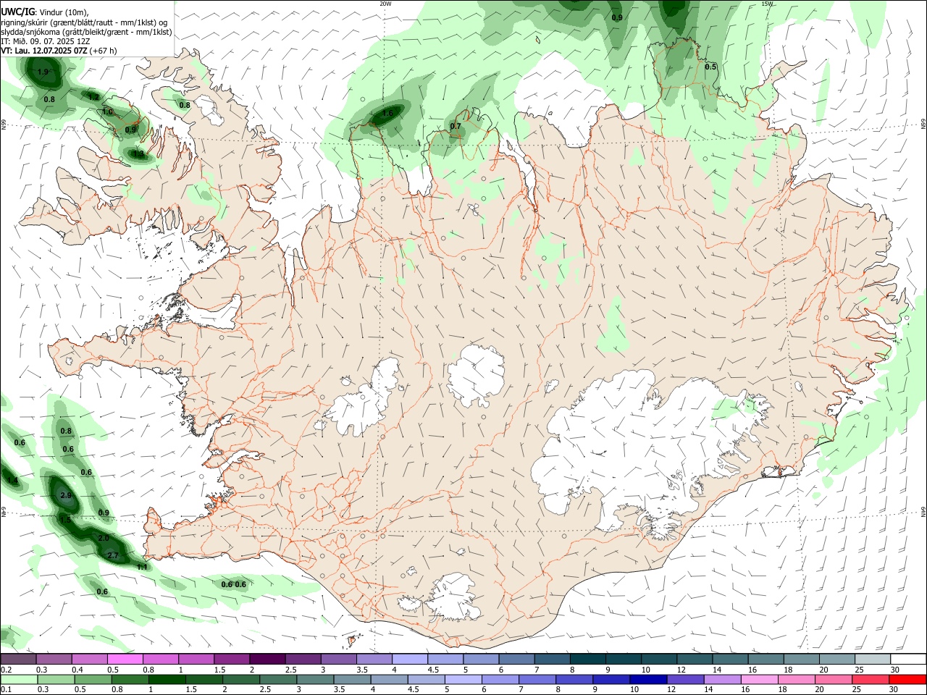
Task: Select the 'slydda/snjókoma' legend description line
Action: 86,32
